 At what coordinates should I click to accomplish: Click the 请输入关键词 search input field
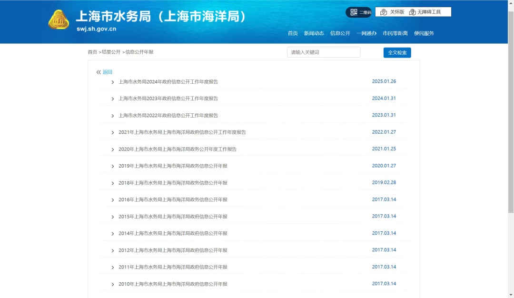coord(324,52)
